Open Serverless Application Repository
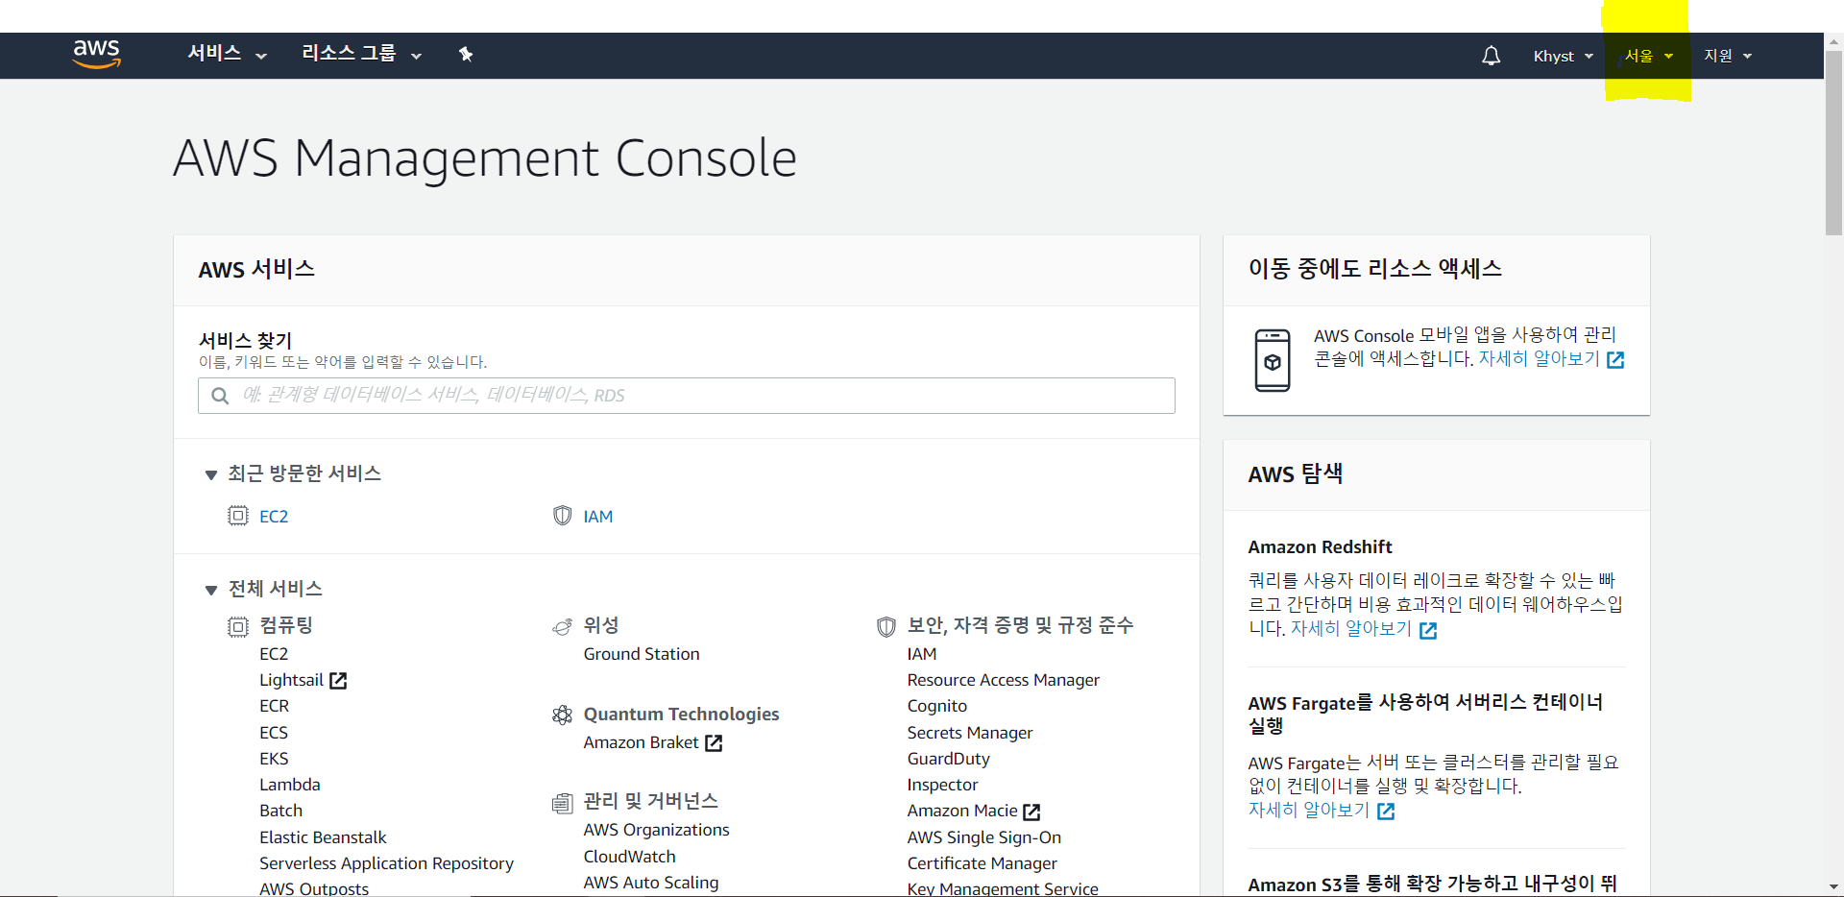1844x897 pixels. pos(386,863)
